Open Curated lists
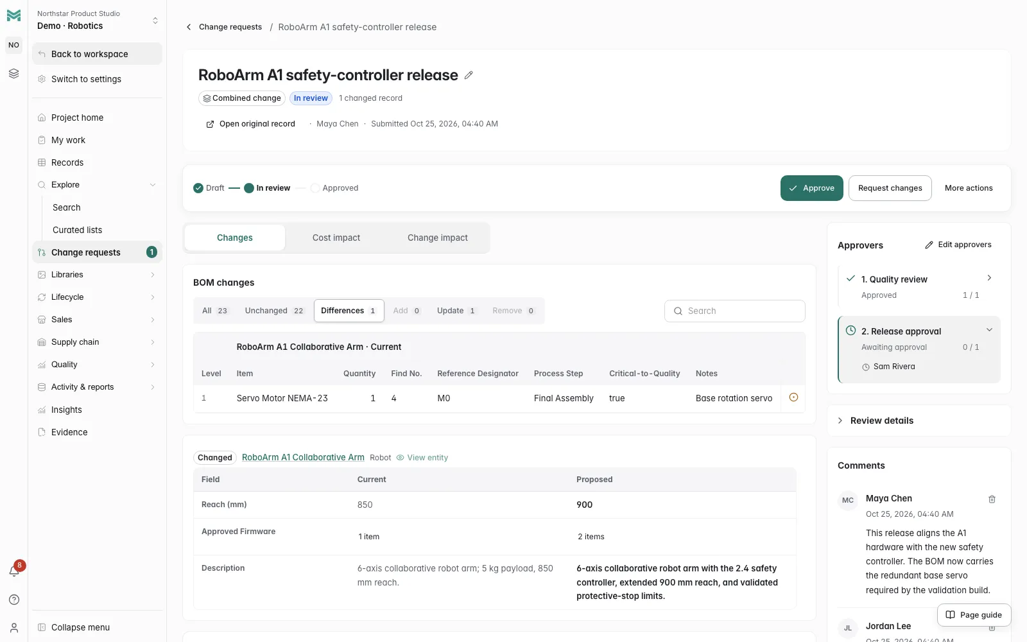The image size is (1027, 642). (103, 230)
